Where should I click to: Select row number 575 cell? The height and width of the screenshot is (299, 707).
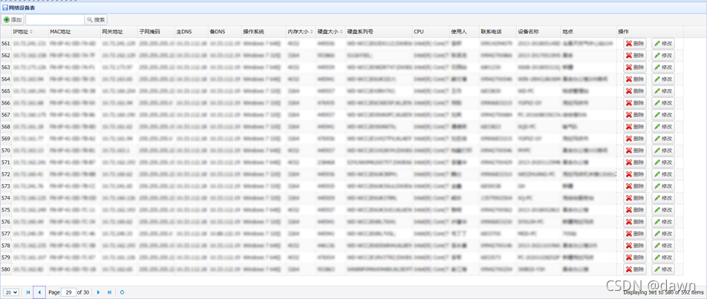tap(6, 210)
